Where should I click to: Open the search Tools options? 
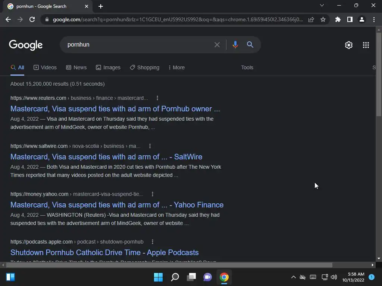[247, 67]
